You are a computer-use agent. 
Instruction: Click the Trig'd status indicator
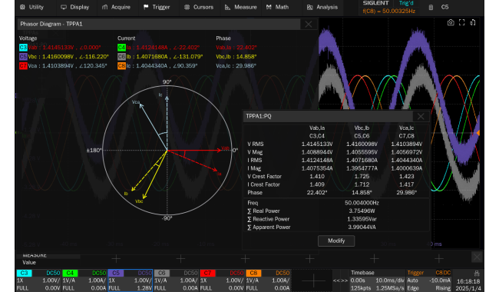pos(406,3)
